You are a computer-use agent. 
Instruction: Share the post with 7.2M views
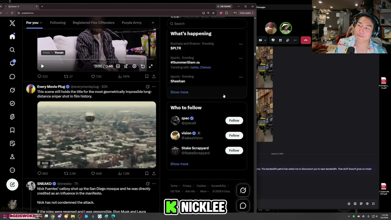click(154, 174)
